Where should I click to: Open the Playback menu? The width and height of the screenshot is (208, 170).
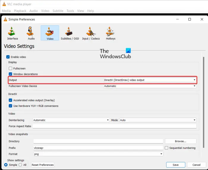tap(20, 11)
